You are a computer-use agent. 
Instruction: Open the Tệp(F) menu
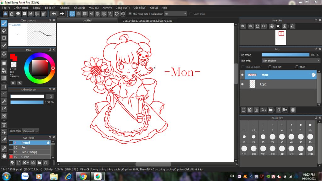pos(6,8)
